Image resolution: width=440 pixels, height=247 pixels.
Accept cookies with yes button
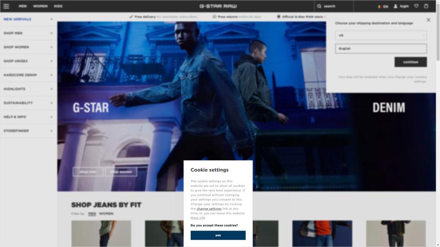tap(218, 235)
